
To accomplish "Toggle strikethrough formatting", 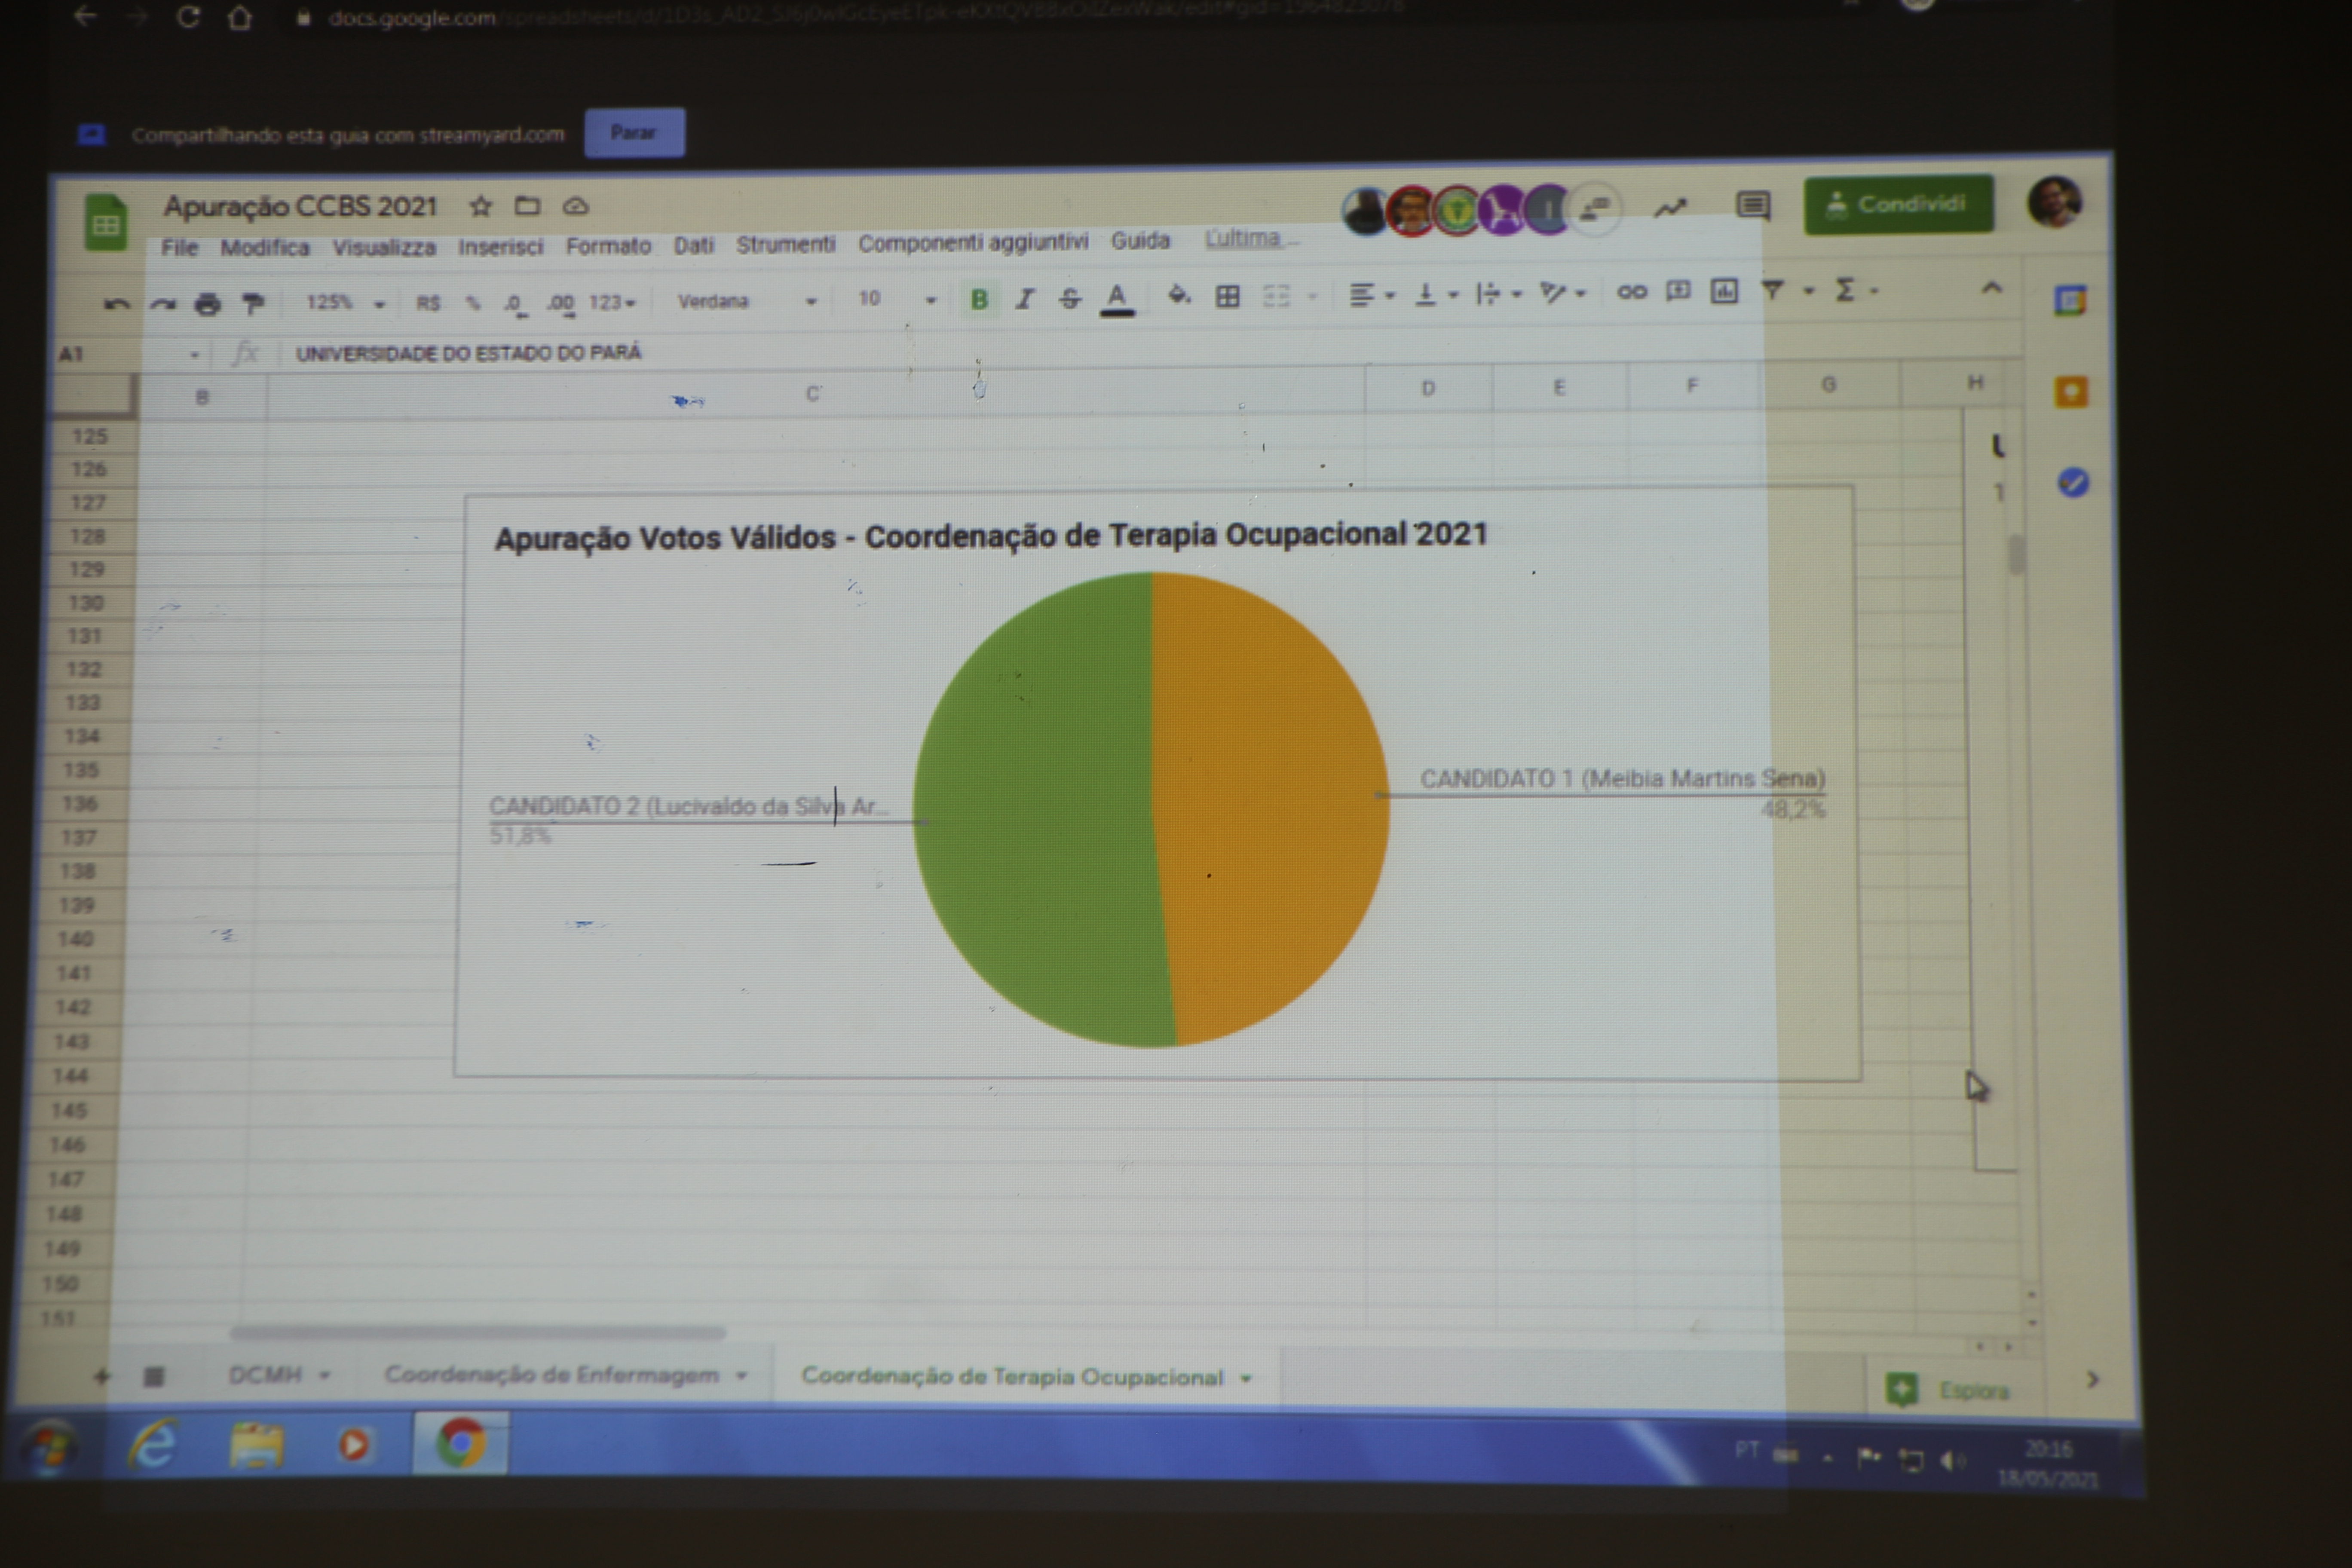I will 1070,298.
